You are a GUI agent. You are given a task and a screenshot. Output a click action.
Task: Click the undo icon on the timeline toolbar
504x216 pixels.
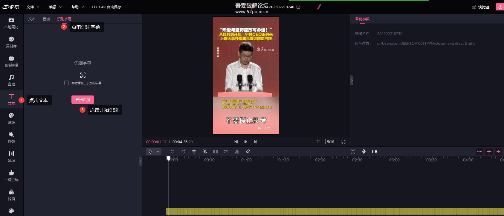(172, 152)
